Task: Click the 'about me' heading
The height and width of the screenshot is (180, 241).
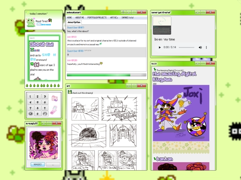Action: (42, 44)
